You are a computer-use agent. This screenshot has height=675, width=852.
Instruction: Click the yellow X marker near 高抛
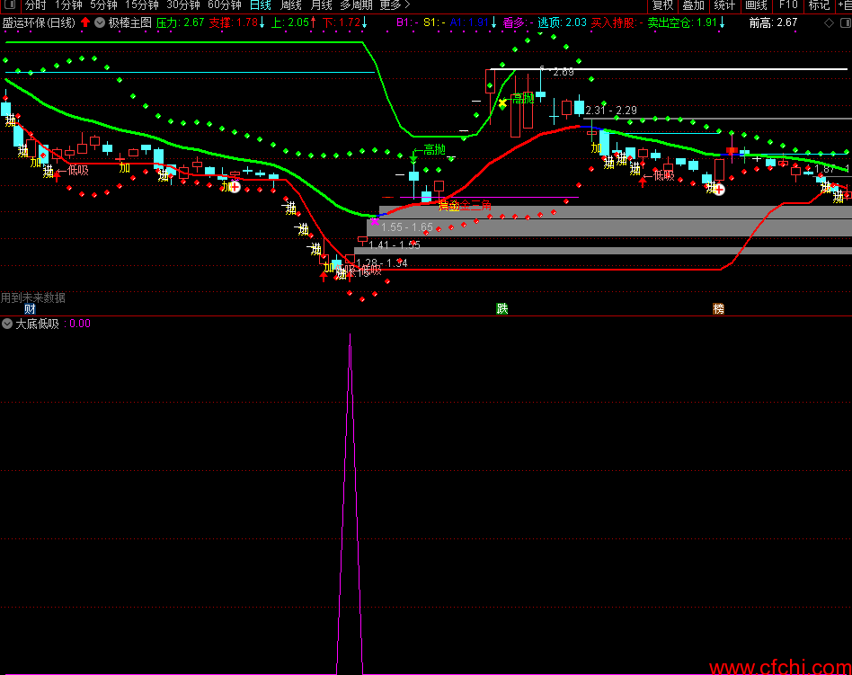tap(502, 102)
